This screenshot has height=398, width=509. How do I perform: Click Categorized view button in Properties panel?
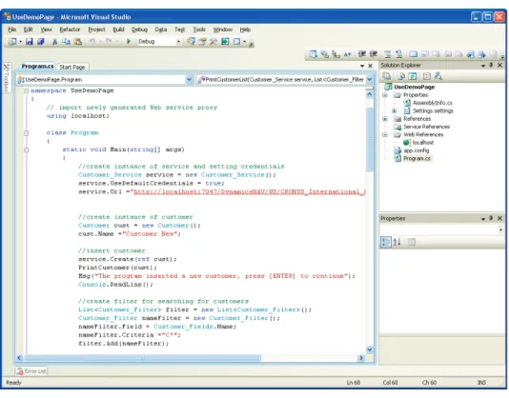(x=386, y=242)
